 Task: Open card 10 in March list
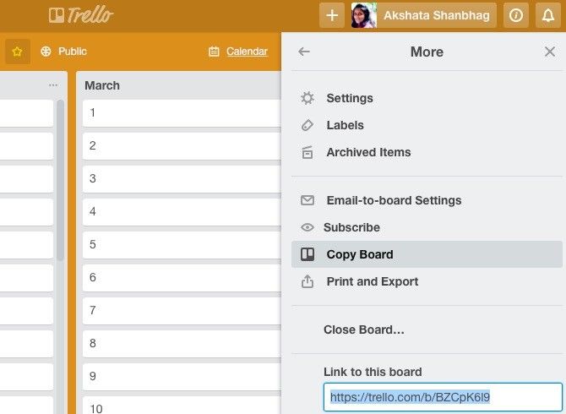(x=182, y=406)
